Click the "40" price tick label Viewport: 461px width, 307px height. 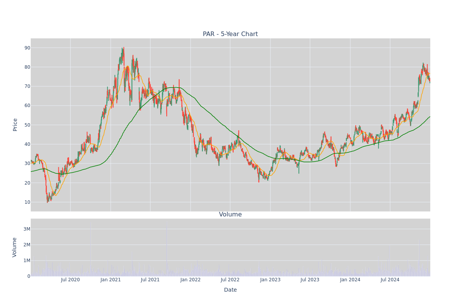[27, 144]
